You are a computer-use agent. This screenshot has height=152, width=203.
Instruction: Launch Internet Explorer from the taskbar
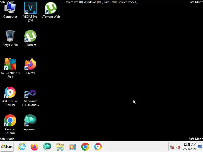22,147
